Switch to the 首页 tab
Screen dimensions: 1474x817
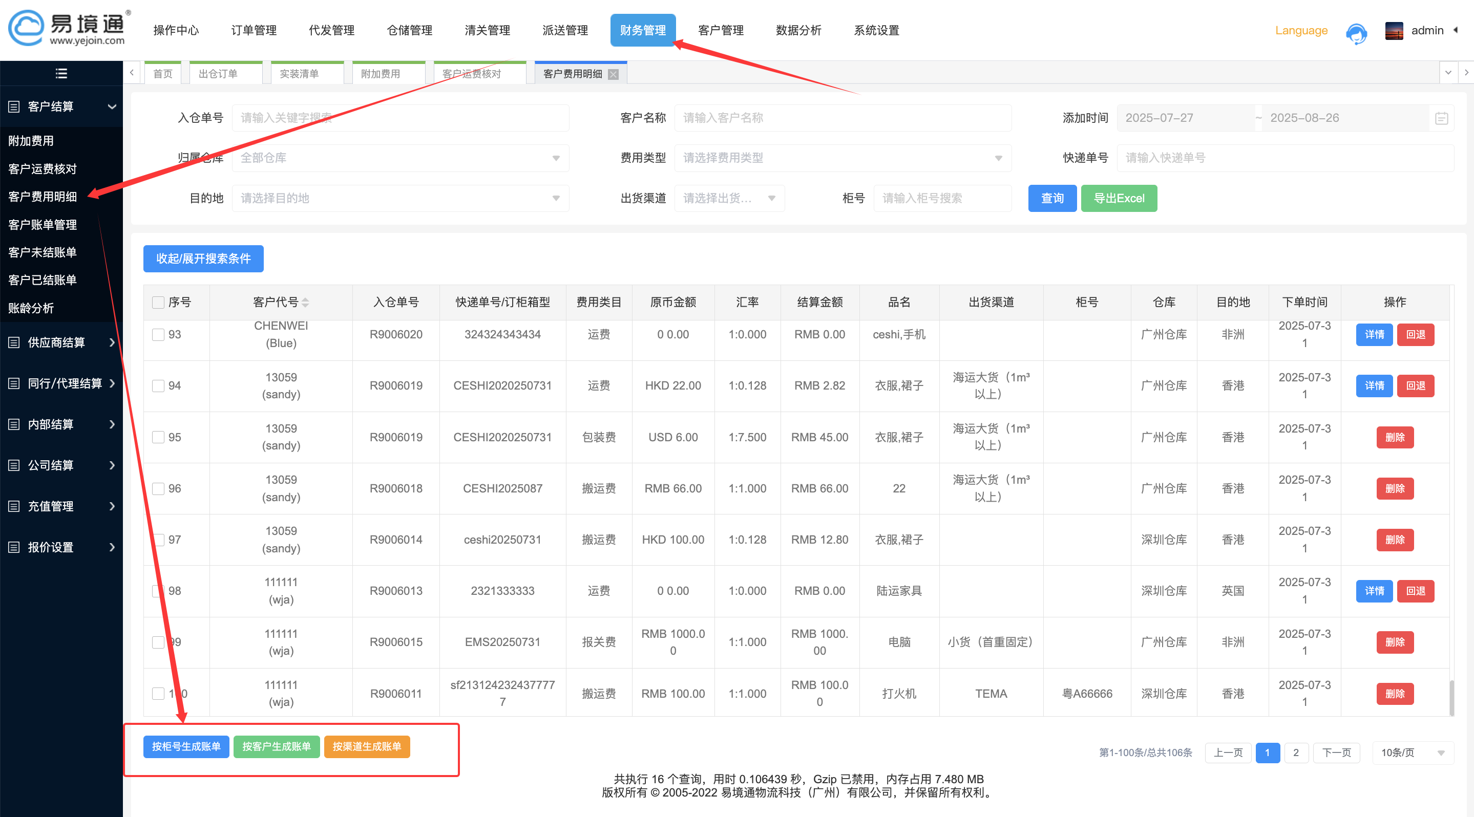click(x=163, y=74)
